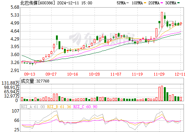Click the gray 5PMA legend color marker
The image size is (189, 132).
(128, 3)
